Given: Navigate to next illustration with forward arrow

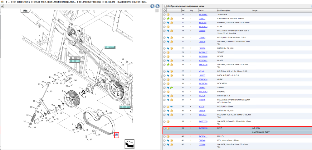Looking at the screenshot, I should 157,6.
